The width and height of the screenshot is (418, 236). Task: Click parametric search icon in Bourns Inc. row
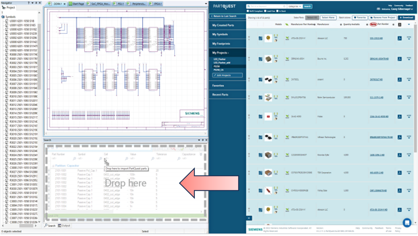pos(260,59)
